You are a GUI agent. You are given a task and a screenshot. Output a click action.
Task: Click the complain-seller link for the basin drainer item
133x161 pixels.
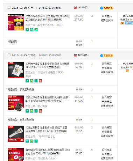coord(107,127)
